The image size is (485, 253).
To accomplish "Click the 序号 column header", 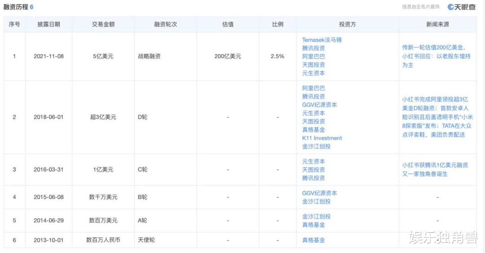I will (14, 24).
